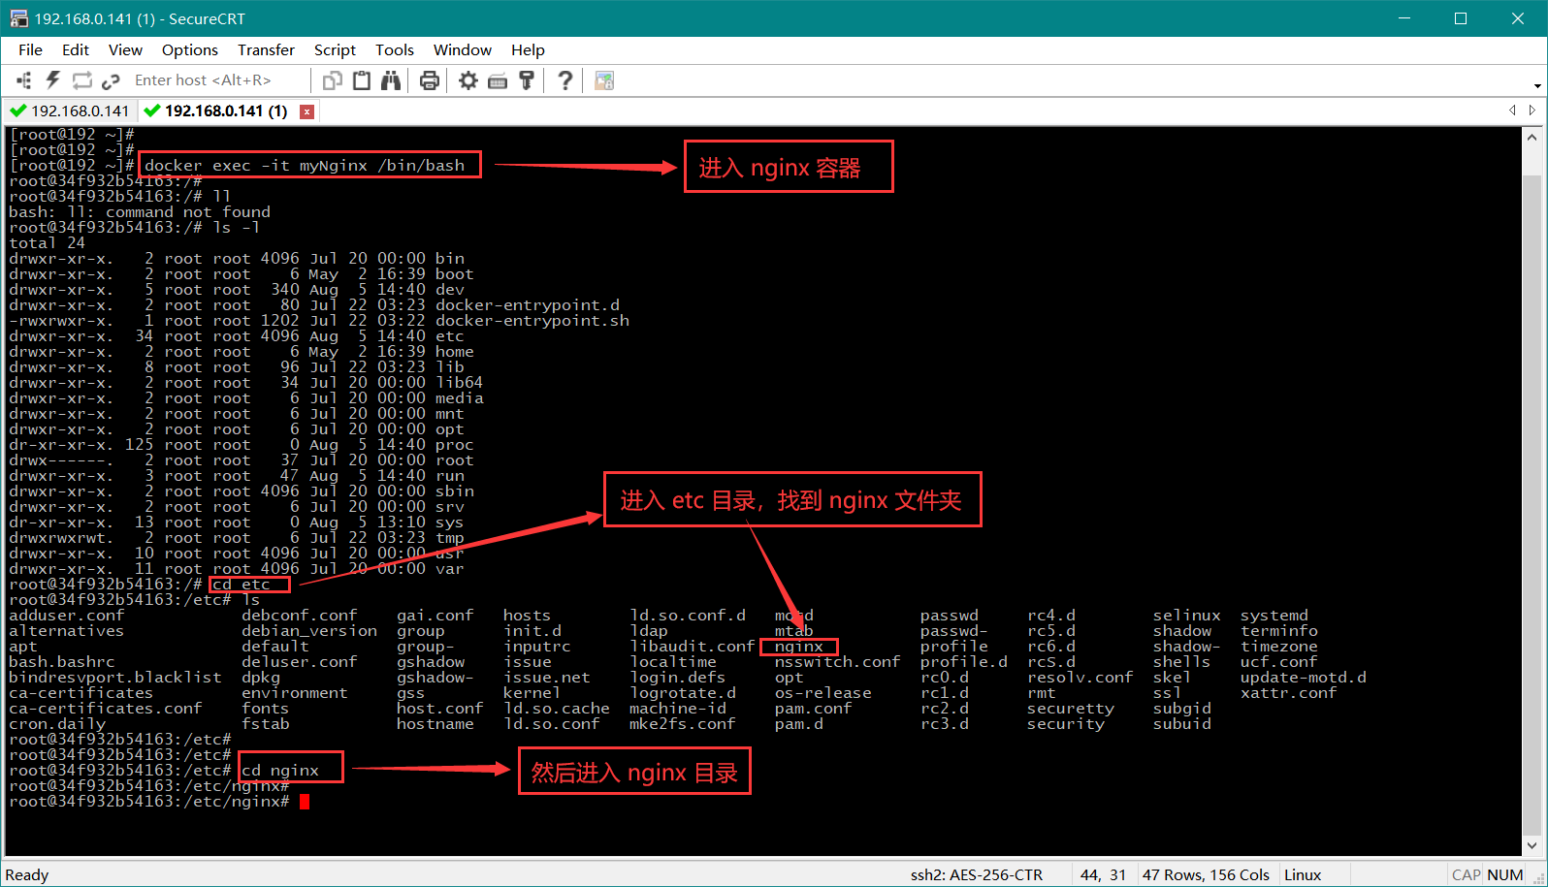Image resolution: width=1548 pixels, height=887 pixels.
Task: Open Find with the binoculars icon
Action: (x=391, y=80)
